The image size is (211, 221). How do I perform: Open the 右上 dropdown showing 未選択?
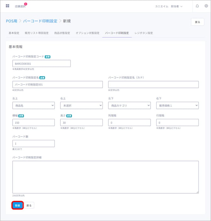[x=81, y=105]
